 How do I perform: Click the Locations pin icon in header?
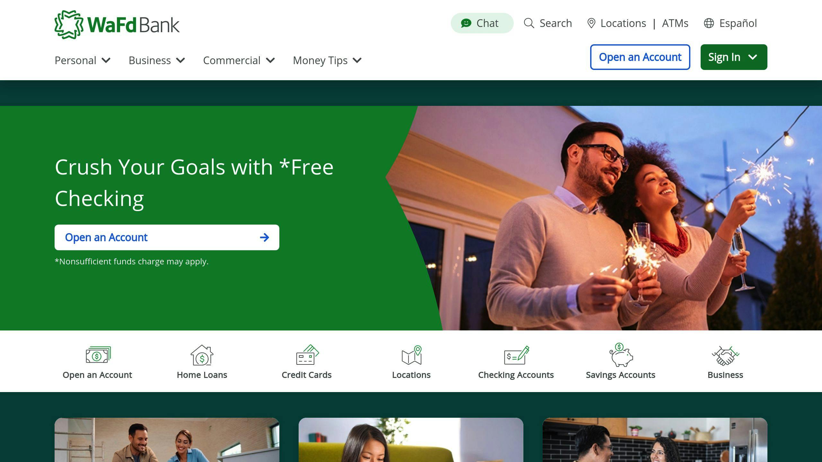591,23
